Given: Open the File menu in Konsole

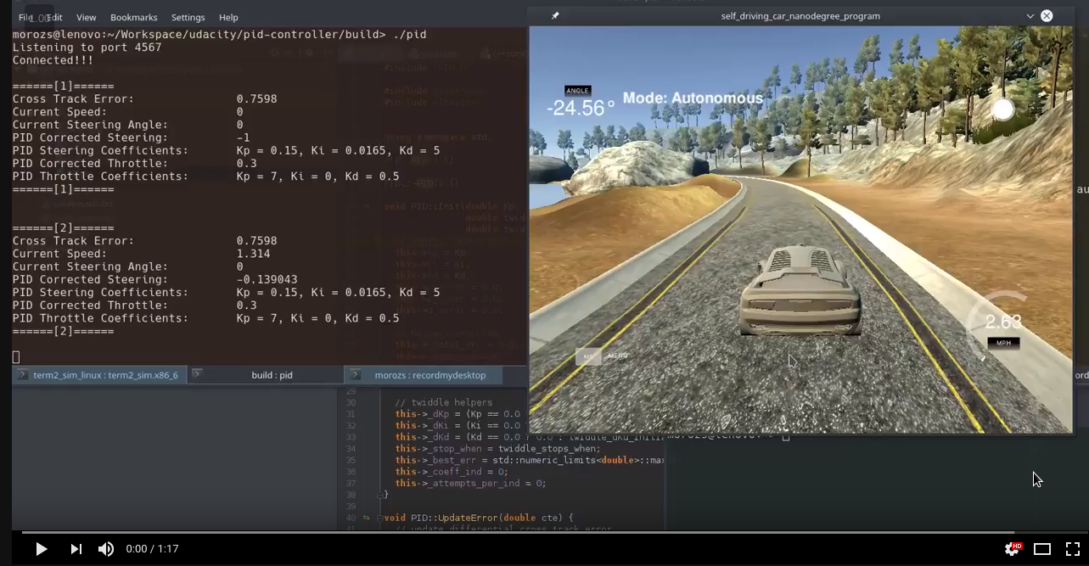Looking at the screenshot, I should (x=26, y=17).
